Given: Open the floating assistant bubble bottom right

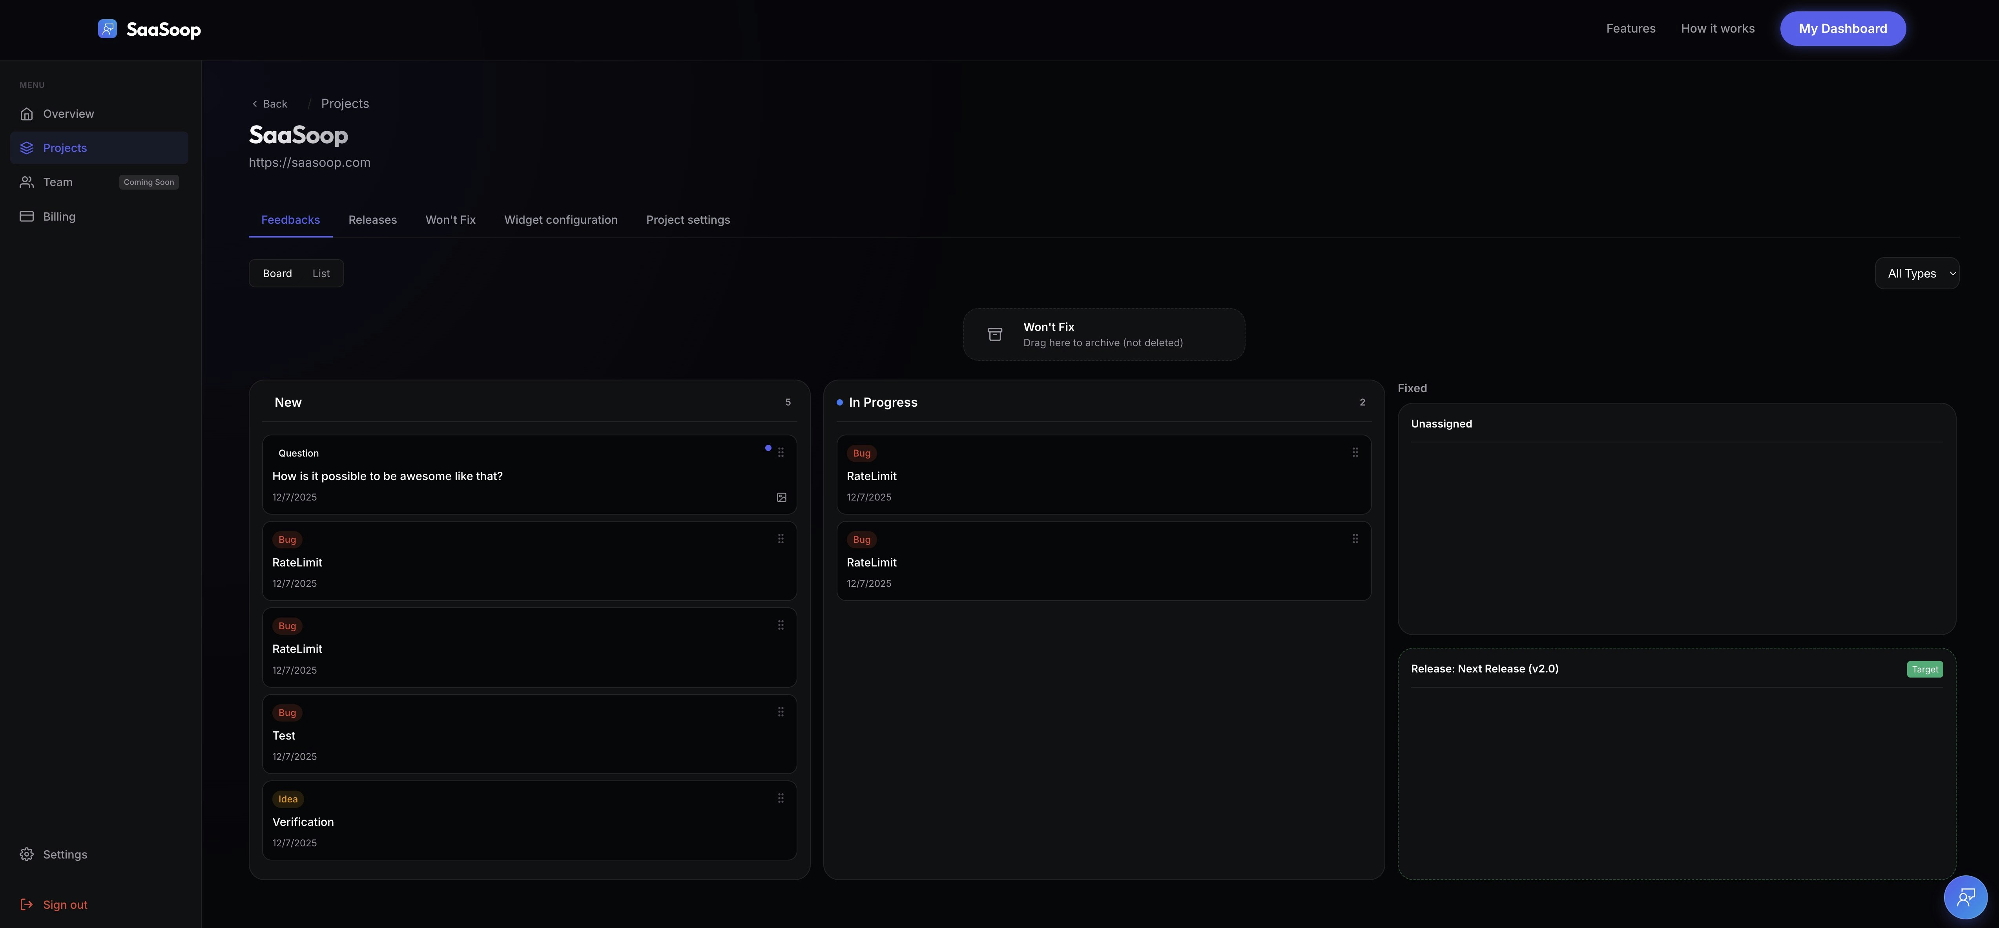Looking at the screenshot, I should tap(1966, 897).
